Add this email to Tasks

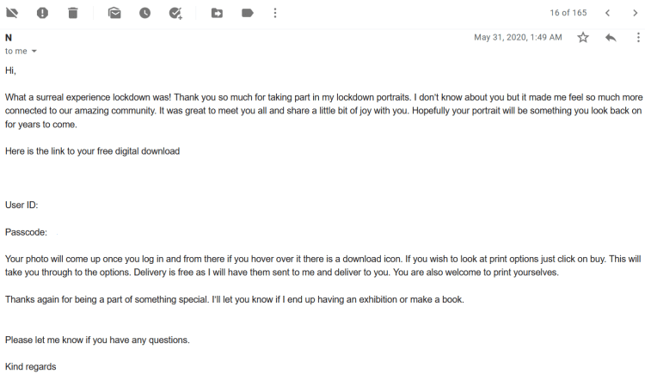[175, 13]
